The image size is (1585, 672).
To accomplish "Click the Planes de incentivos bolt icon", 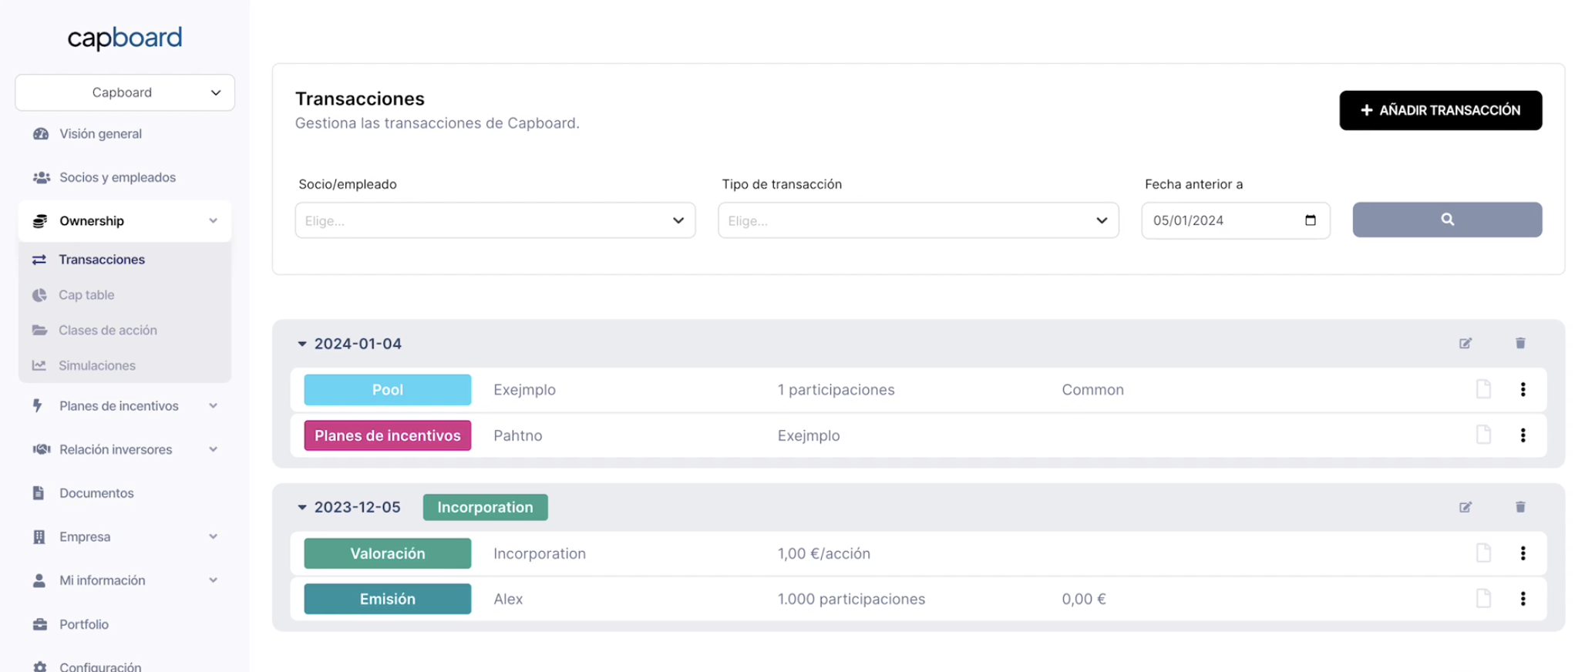I will click(38, 405).
